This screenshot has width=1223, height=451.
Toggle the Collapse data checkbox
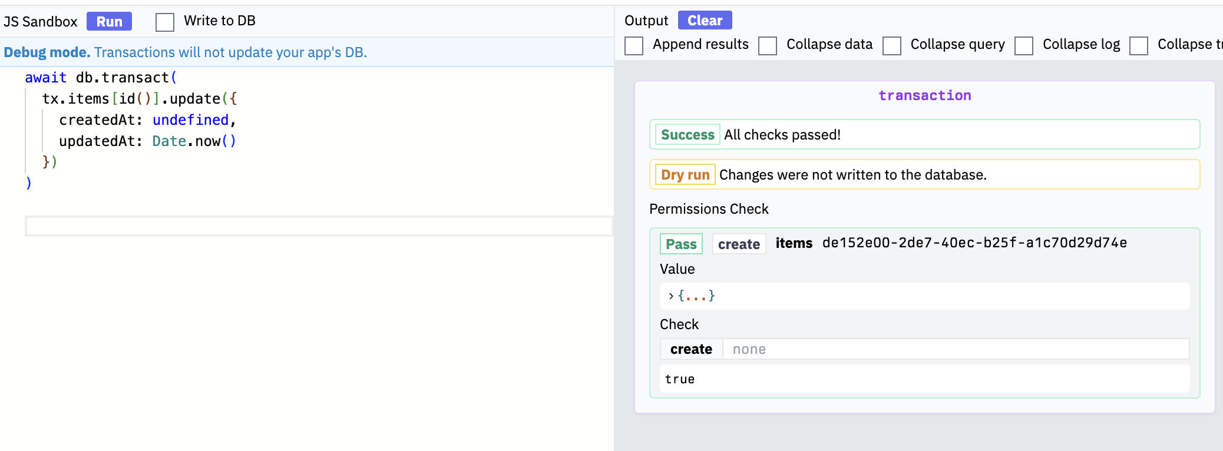768,45
